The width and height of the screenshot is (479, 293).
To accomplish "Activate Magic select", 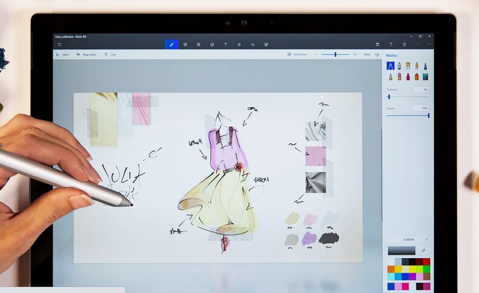I will tap(87, 55).
